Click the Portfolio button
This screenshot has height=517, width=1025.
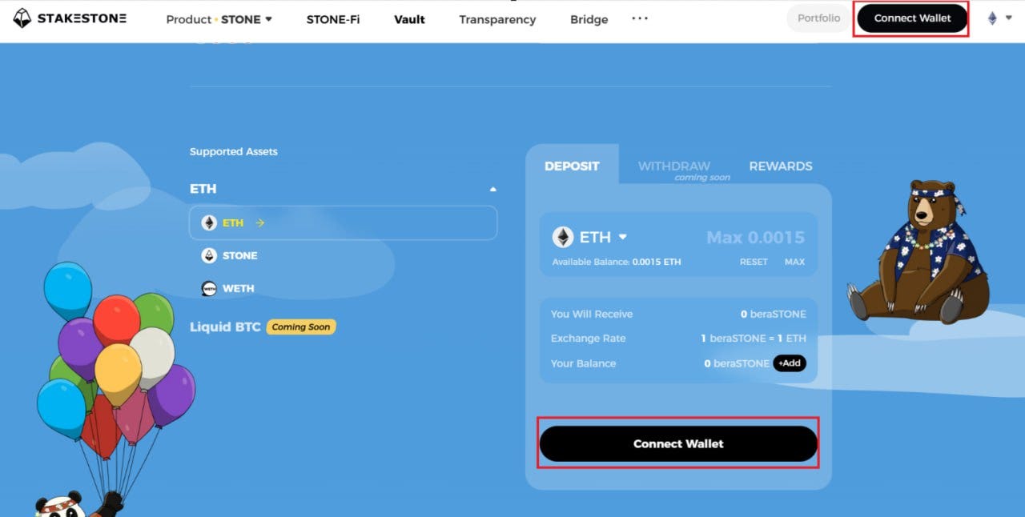[x=818, y=18]
